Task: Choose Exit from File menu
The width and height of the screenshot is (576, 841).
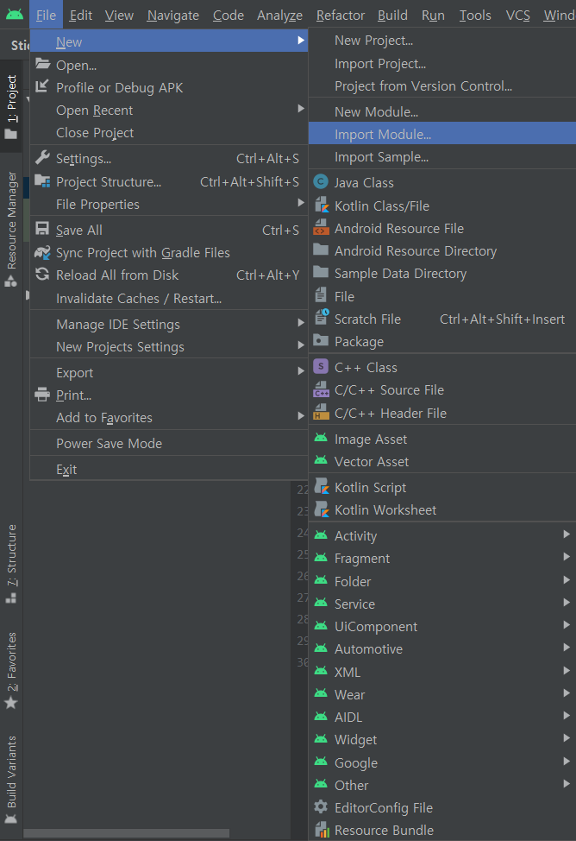Action: point(169,470)
